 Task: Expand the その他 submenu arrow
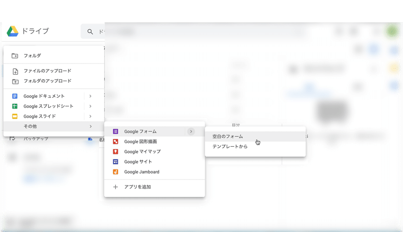[x=91, y=126]
